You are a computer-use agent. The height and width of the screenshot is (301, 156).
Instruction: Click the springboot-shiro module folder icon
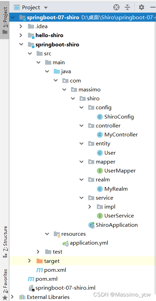coord(31,45)
